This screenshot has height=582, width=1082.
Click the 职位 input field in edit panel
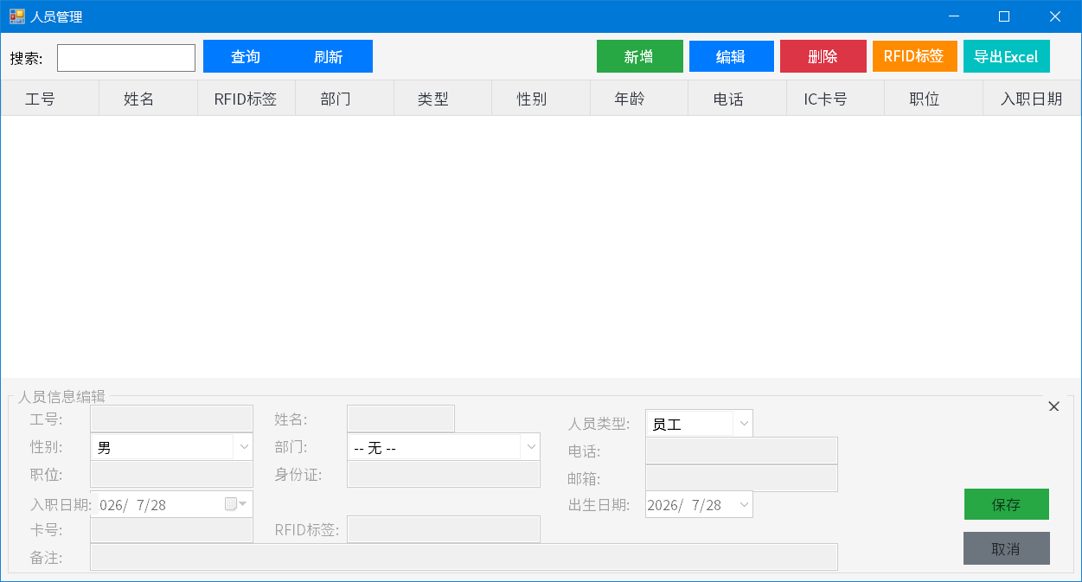172,474
